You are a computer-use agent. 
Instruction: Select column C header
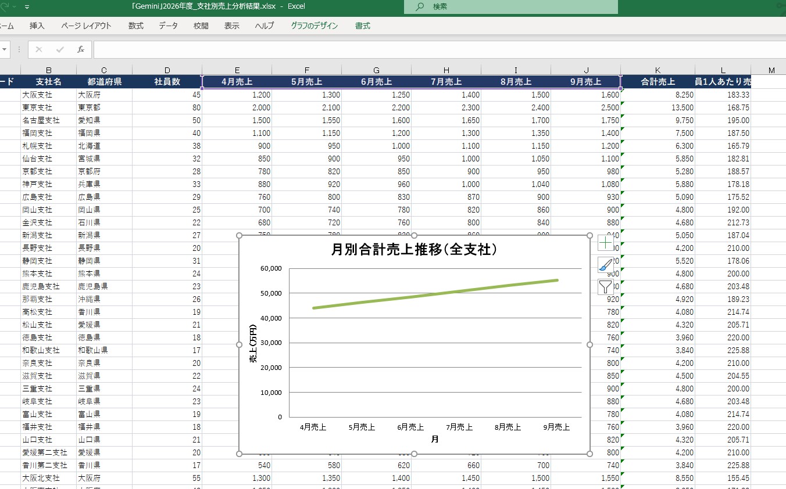tap(104, 70)
